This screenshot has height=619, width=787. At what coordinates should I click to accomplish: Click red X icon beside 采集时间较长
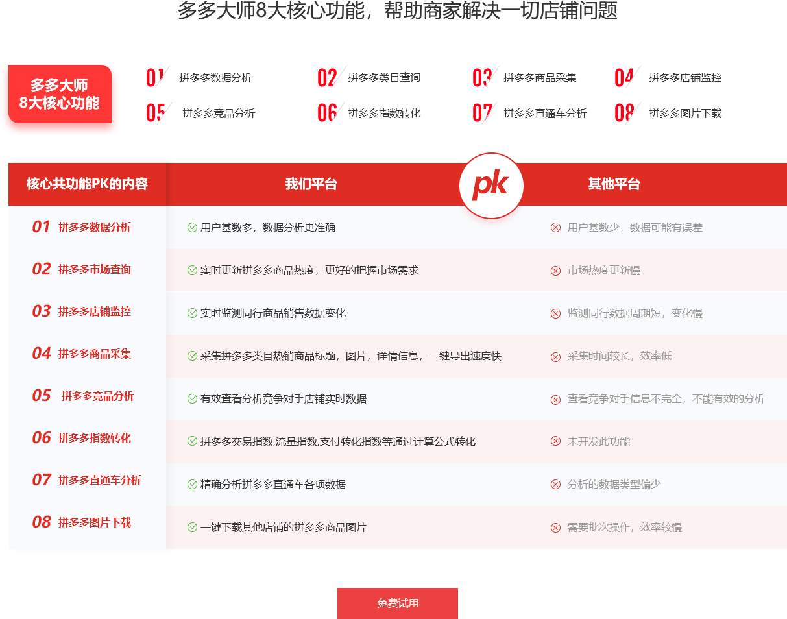tap(555, 356)
